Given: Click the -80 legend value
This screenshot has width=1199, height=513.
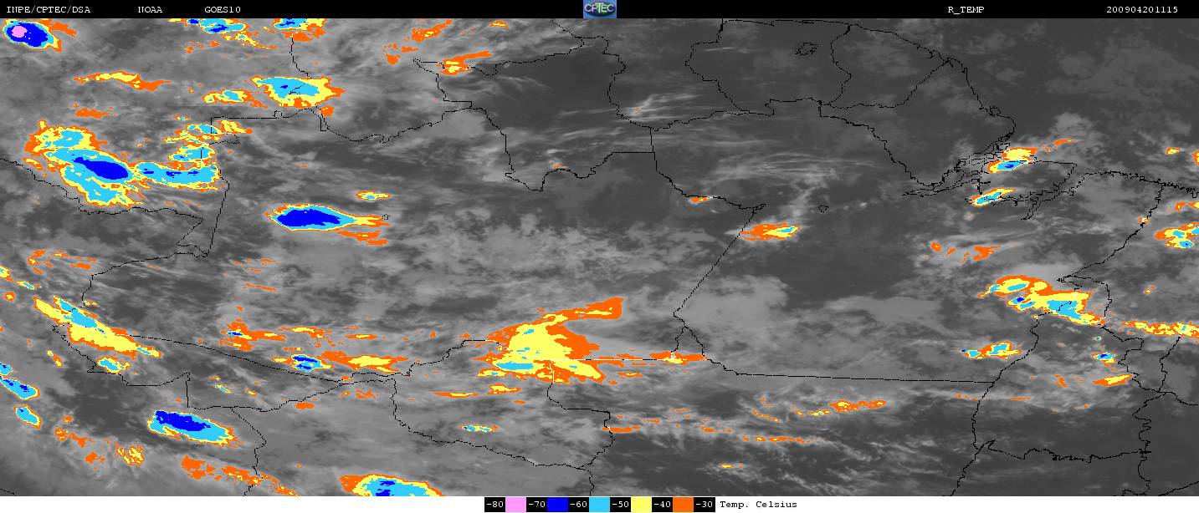Looking at the screenshot, I should pos(495,505).
